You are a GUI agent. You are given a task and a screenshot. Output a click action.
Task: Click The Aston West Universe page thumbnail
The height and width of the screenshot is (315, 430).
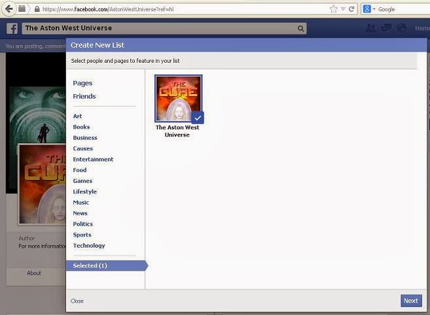coord(178,98)
